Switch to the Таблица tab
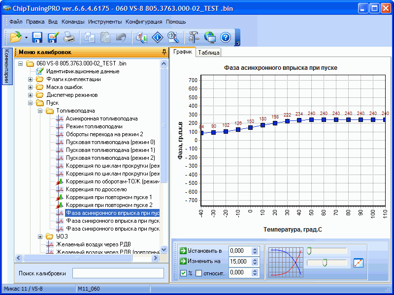The width and height of the screenshot is (394, 295). (x=209, y=53)
